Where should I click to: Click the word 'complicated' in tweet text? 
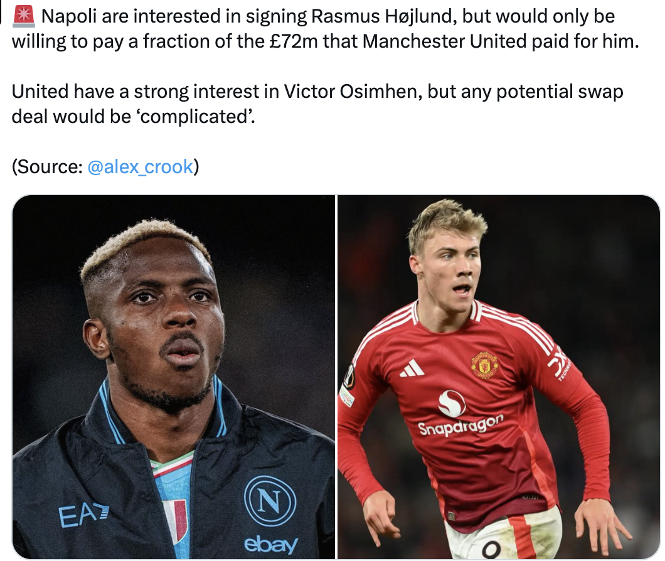[x=194, y=117]
